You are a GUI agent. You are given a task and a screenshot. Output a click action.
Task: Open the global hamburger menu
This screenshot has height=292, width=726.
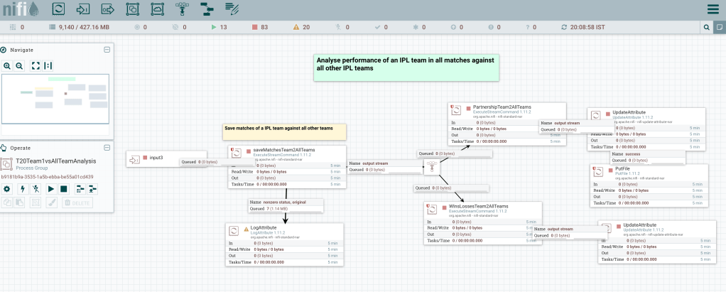click(713, 9)
